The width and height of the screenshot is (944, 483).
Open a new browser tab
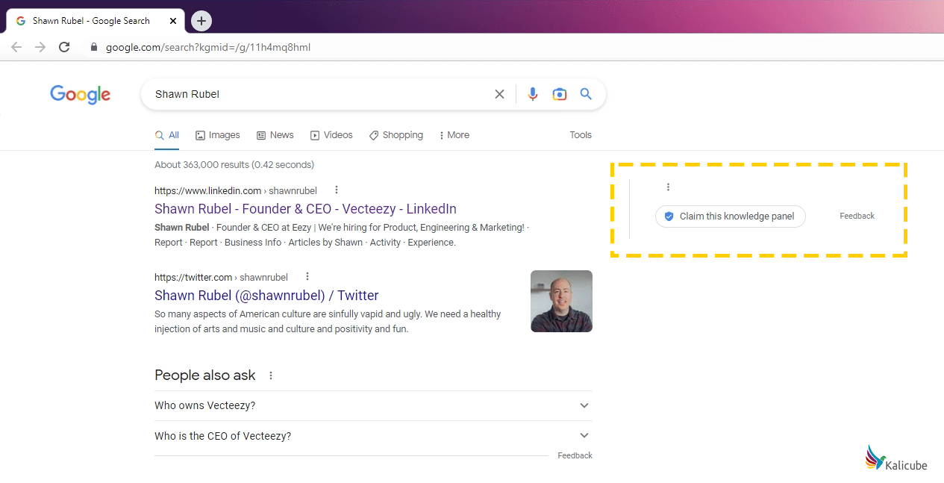201,21
